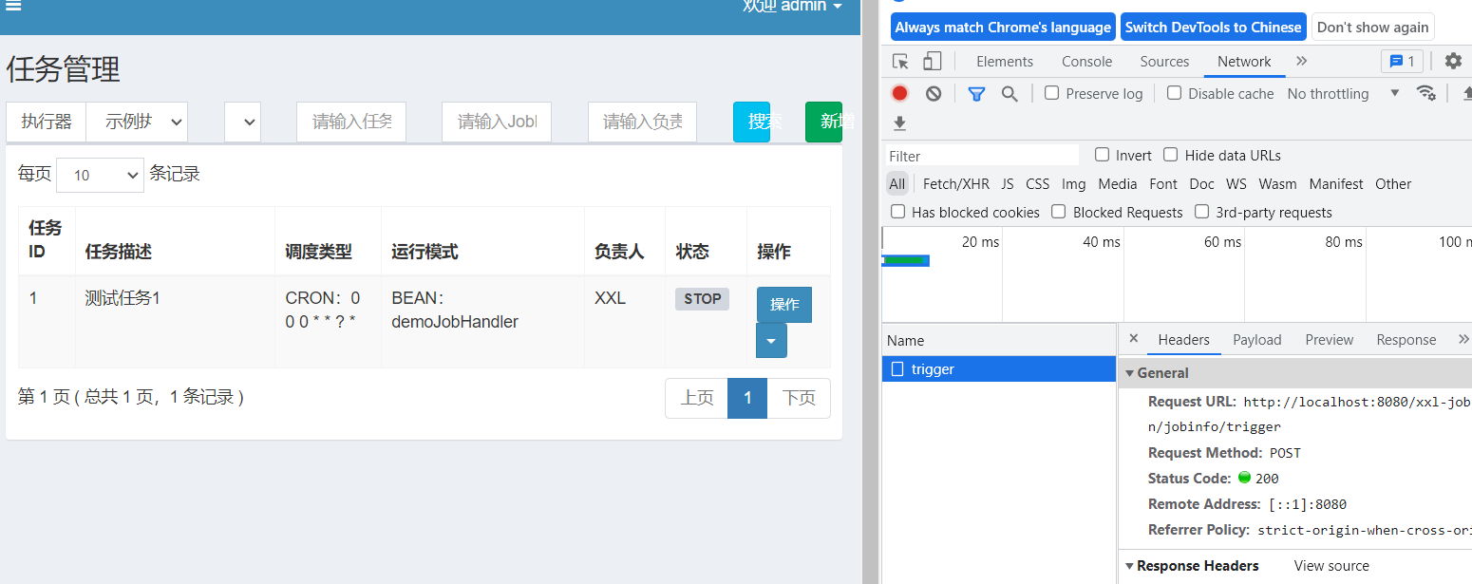Image resolution: width=1472 pixels, height=584 pixels.
Task: Open the status filter dropdown
Action: [243, 122]
